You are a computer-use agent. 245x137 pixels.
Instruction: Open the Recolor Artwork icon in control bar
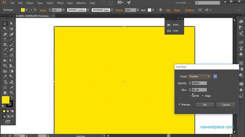[x=160, y=10]
